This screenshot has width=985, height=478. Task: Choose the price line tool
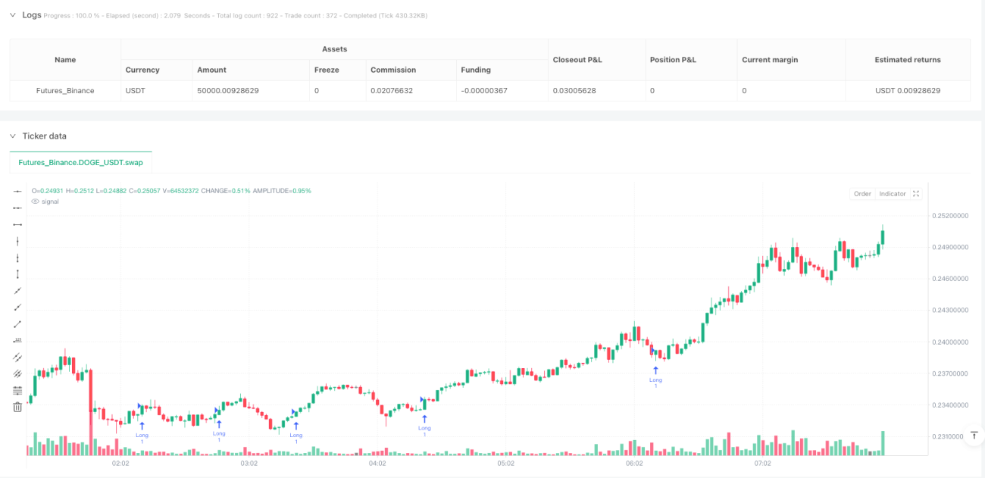[x=17, y=340]
